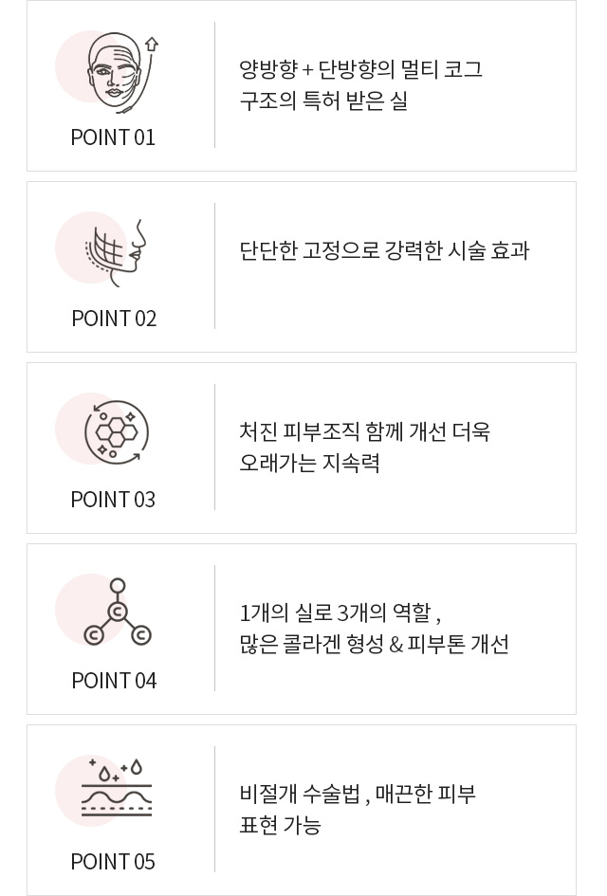
Task: Select the POINT 01 label
Action: pyautogui.click(x=113, y=137)
